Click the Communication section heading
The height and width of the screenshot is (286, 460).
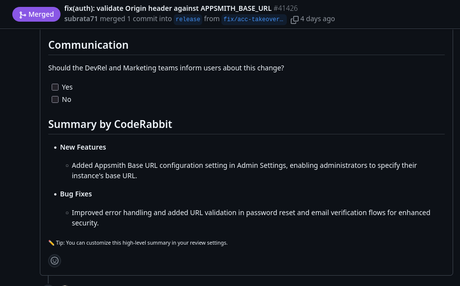tap(88, 45)
